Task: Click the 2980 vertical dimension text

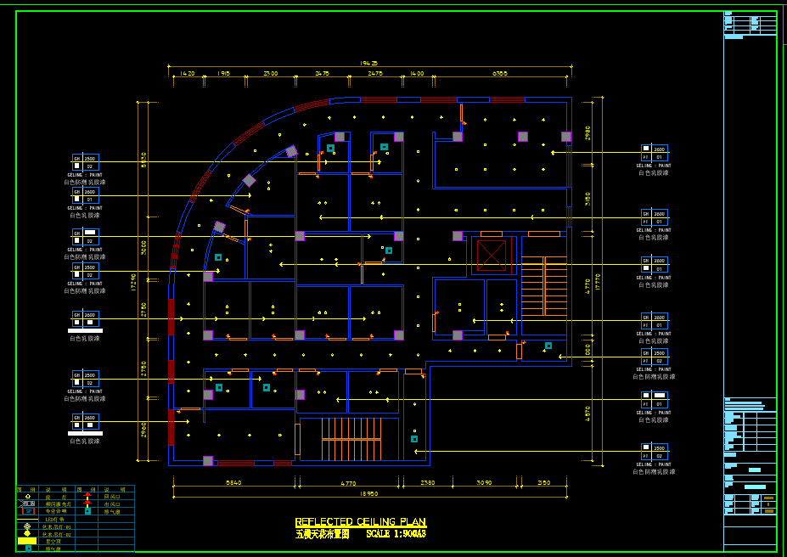Action: [587, 133]
